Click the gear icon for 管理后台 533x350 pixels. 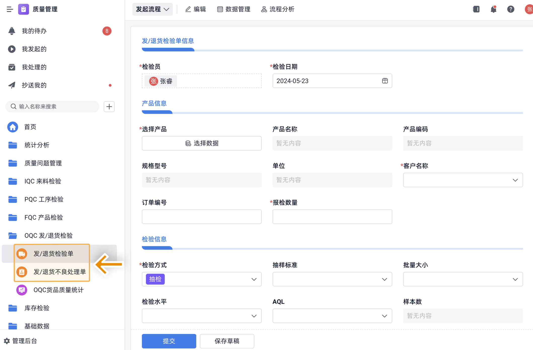(7, 341)
